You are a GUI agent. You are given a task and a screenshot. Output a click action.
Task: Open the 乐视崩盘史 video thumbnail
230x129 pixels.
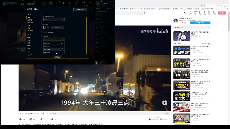[182, 96]
